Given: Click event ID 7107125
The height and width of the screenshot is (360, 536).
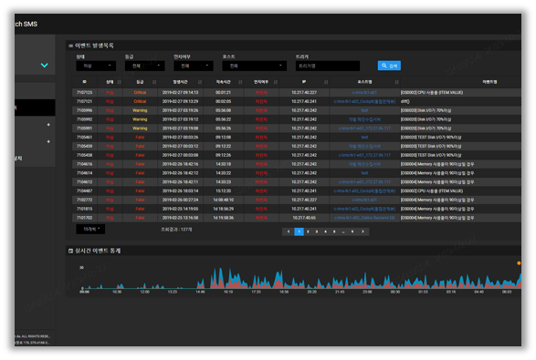Looking at the screenshot, I should point(84,92).
